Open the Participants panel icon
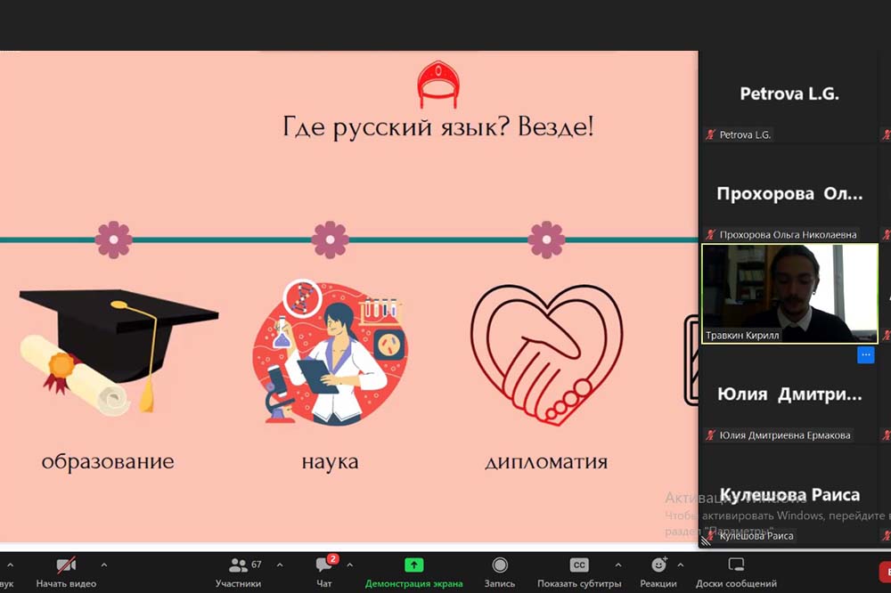This screenshot has width=891, height=593. (238, 565)
